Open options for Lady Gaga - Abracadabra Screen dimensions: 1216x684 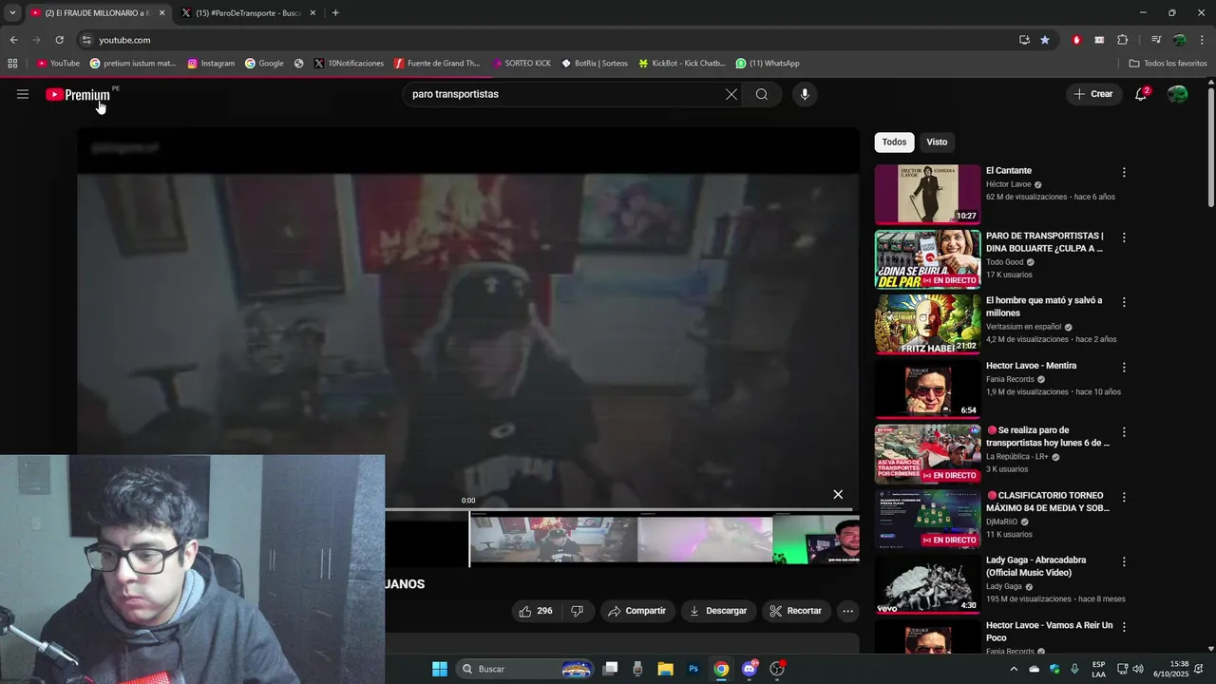pos(1124,561)
